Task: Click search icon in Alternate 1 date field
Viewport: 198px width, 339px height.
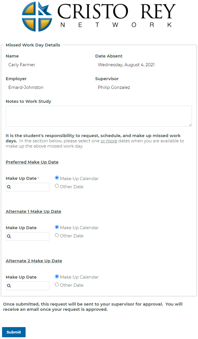Action: click(9, 236)
